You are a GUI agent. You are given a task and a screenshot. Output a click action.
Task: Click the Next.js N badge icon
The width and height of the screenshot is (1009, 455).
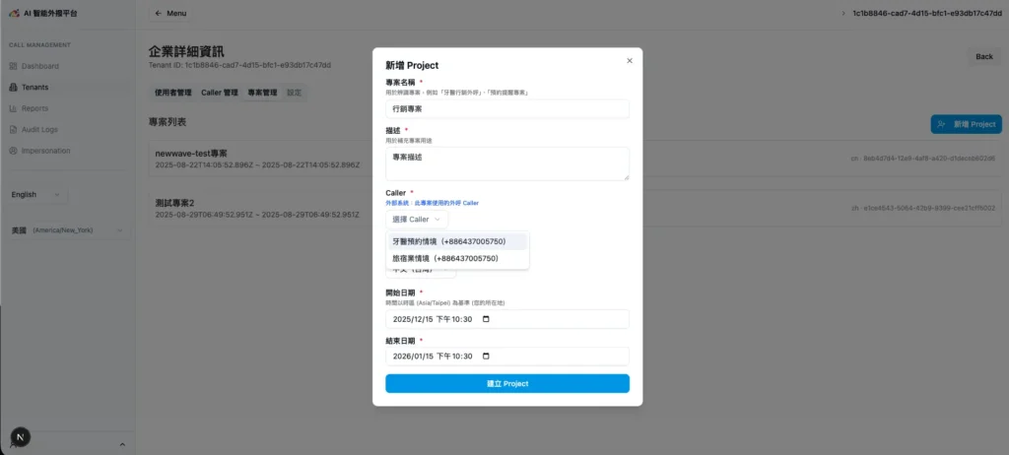20,437
